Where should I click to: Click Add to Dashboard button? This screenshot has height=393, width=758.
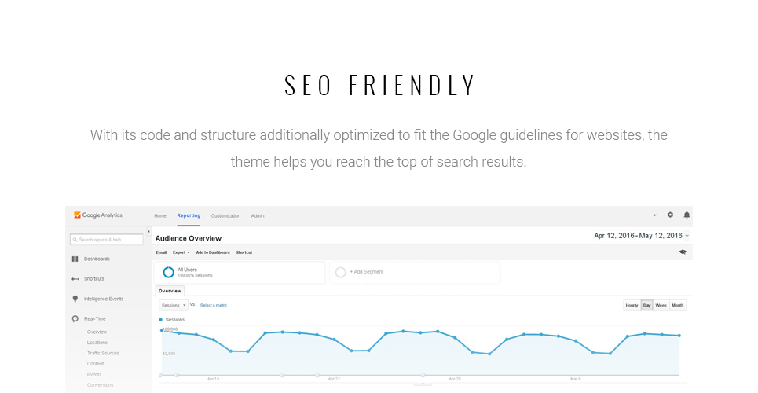click(213, 252)
